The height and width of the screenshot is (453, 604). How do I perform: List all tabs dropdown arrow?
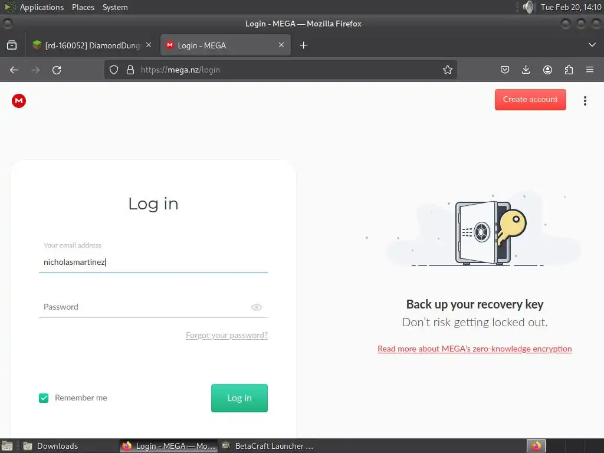coord(592,45)
